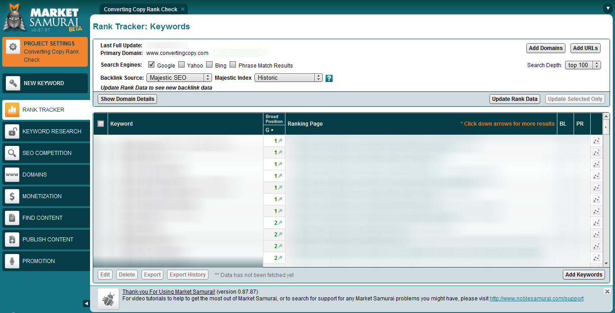Click the 'Click down arrows for more results' note
This screenshot has width=615, height=313.
(x=507, y=124)
